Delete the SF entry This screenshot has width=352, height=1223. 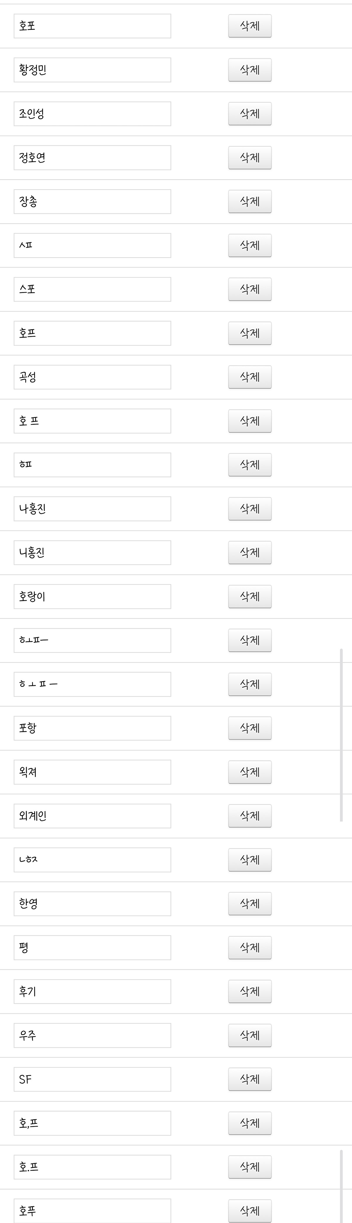click(x=250, y=1079)
